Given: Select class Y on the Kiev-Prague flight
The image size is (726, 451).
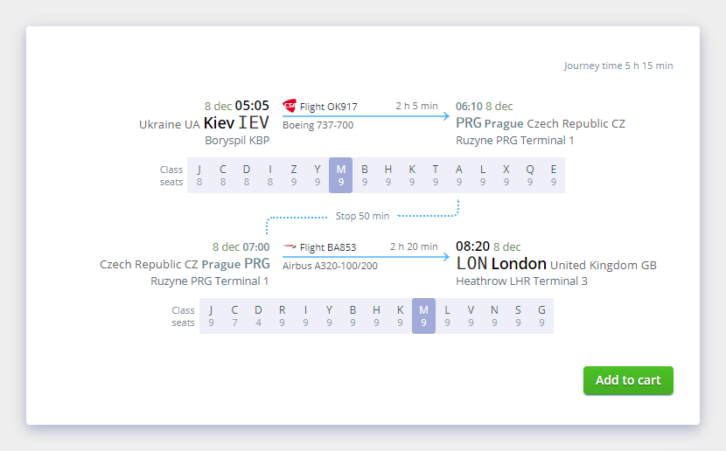Looking at the screenshot, I should [318, 176].
